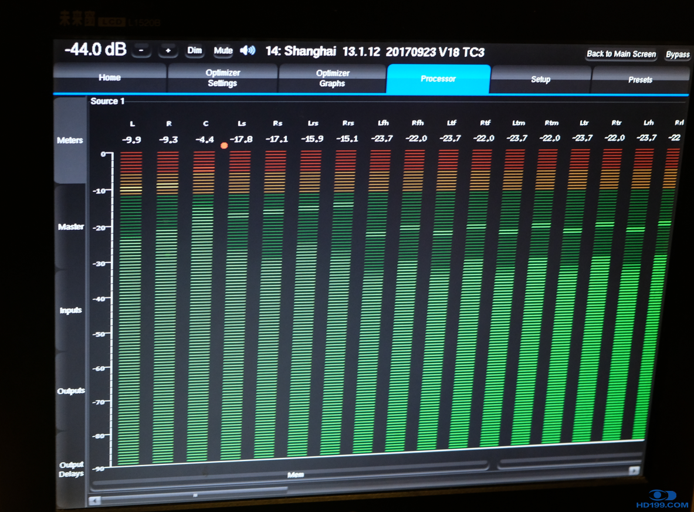Viewport: 694px width, 512px height.
Task: Open the Inputs side tab
Action: (x=70, y=310)
